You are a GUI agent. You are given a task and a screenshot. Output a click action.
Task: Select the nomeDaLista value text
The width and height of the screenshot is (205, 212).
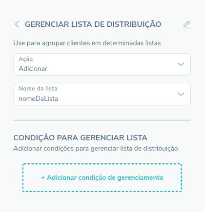pyautogui.click(x=38, y=98)
